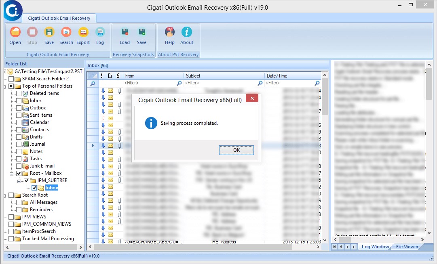The width and height of the screenshot is (437, 264).
Task: Click the From filter input field
Action: click(150, 83)
